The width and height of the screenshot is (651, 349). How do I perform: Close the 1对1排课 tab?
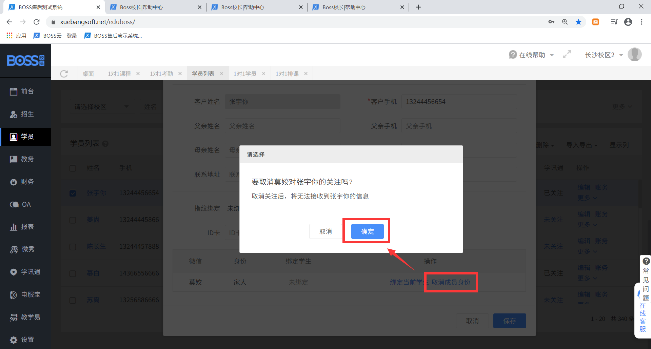306,74
